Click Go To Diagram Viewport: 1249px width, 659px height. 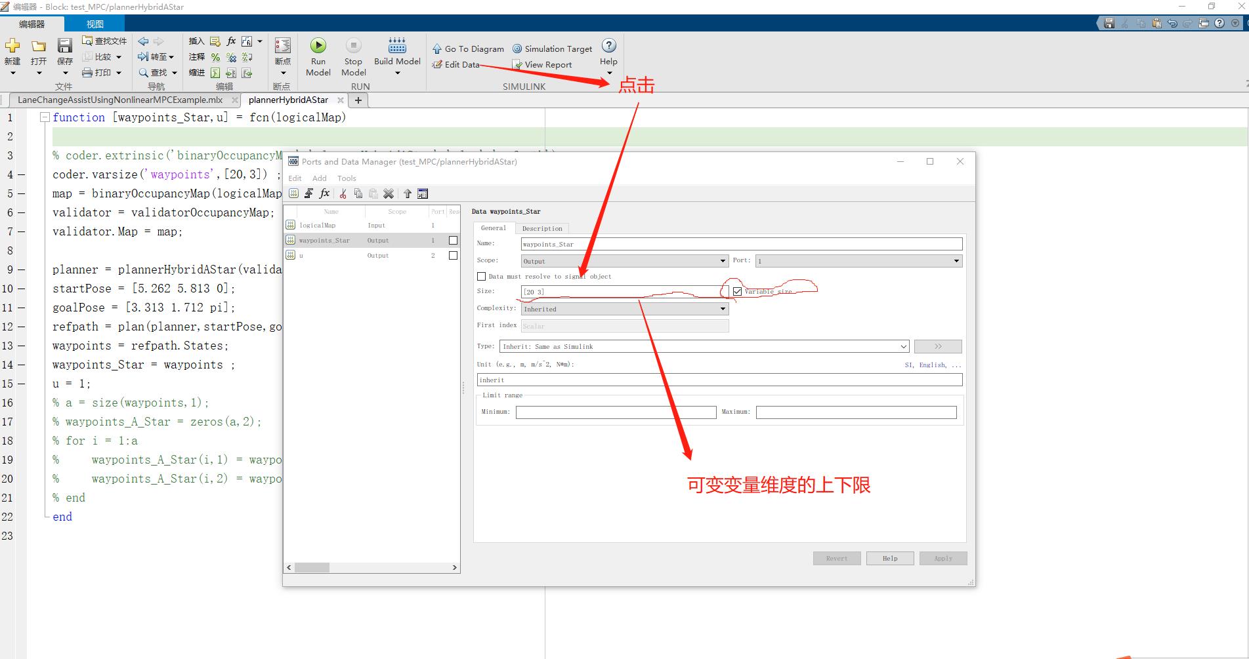[467, 48]
